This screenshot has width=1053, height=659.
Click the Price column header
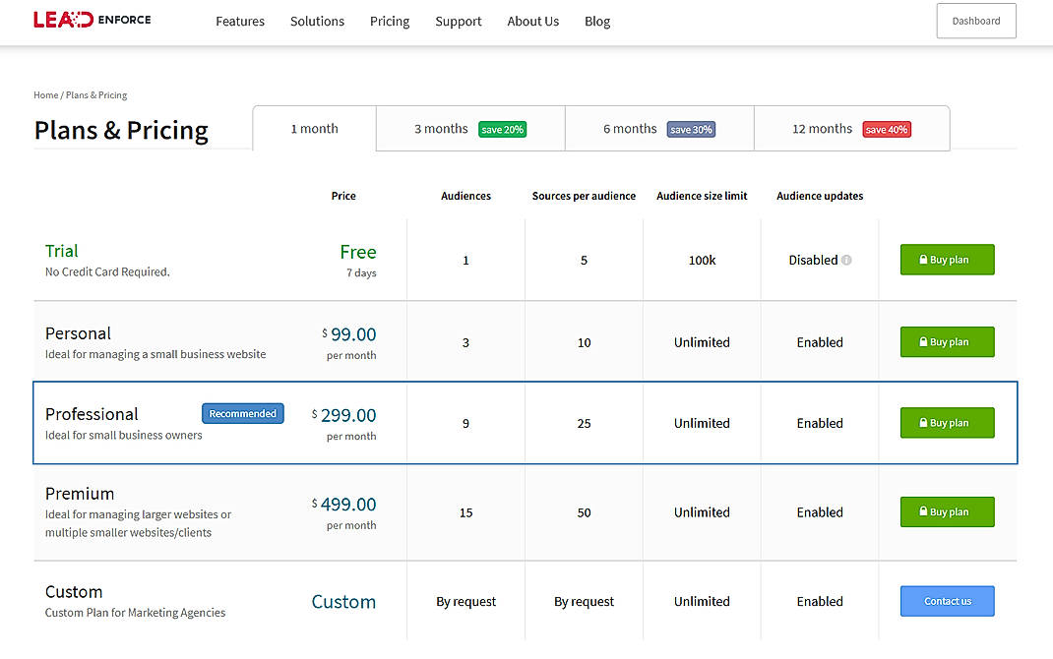tap(343, 196)
